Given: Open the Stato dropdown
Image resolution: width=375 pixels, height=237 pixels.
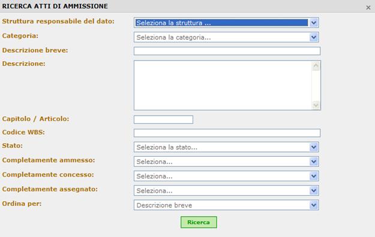Looking at the screenshot, I should 226,147.
